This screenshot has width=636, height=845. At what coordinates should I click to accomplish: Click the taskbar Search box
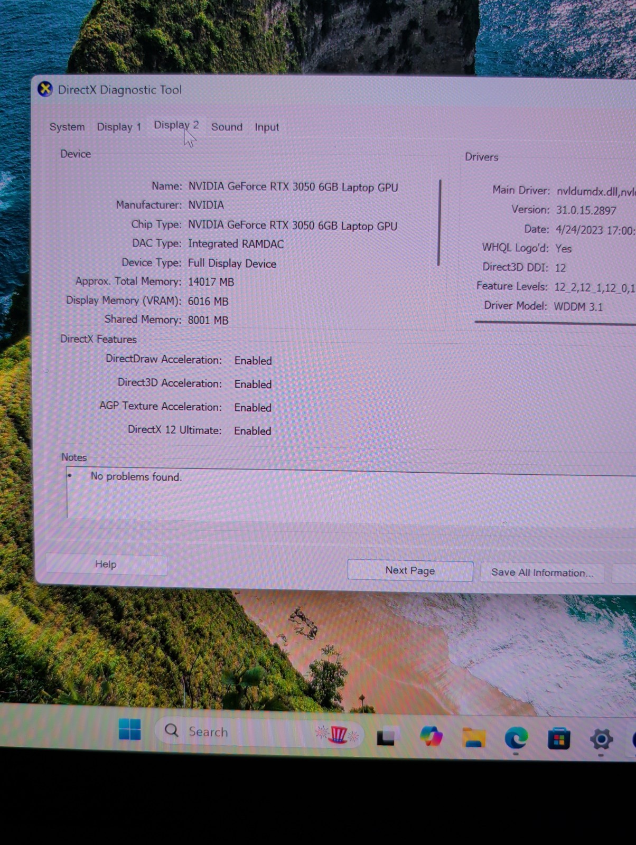point(259,732)
